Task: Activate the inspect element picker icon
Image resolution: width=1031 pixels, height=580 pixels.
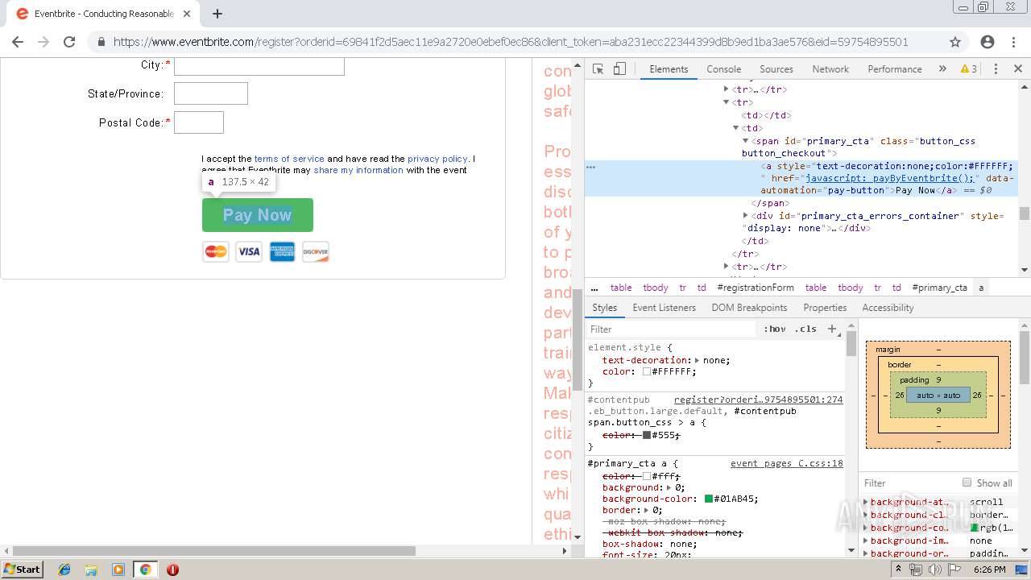Action: [x=598, y=69]
